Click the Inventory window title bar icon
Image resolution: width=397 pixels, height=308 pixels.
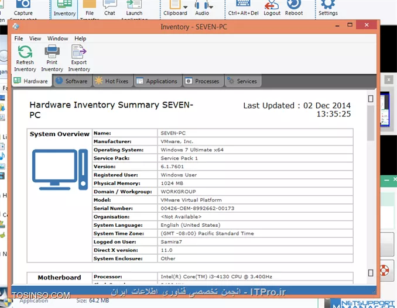click(16, 26)
